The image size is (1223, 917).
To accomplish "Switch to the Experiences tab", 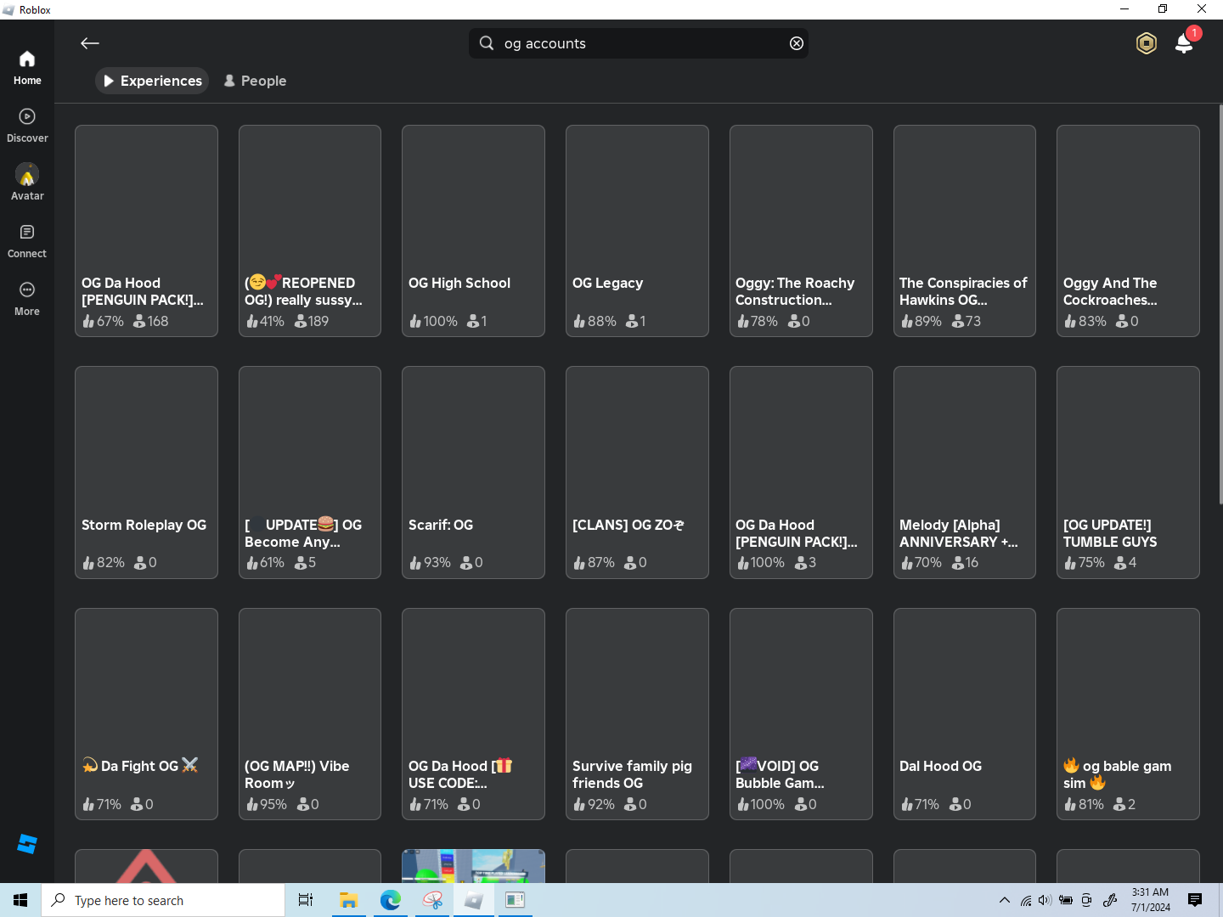I will coord(152,81).
